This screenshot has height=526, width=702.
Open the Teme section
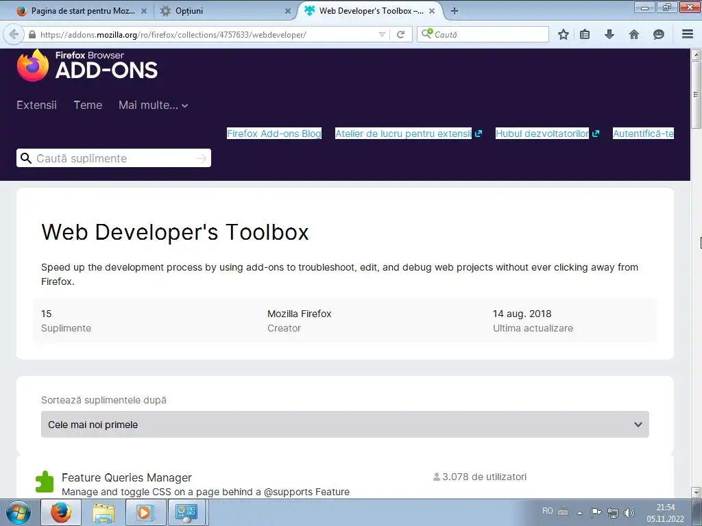coord(88,105)
